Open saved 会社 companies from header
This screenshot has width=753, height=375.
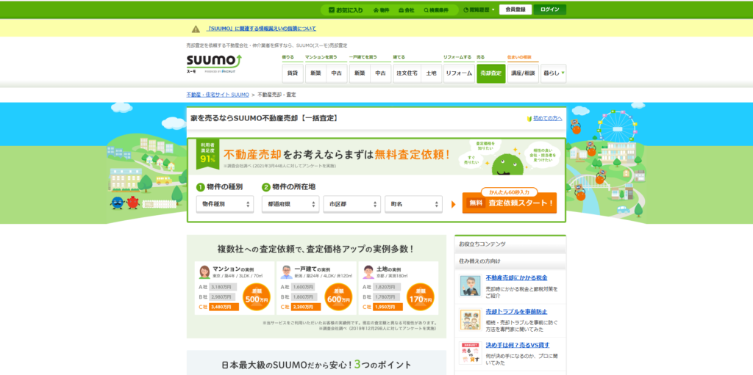click(x=406, y=10)
